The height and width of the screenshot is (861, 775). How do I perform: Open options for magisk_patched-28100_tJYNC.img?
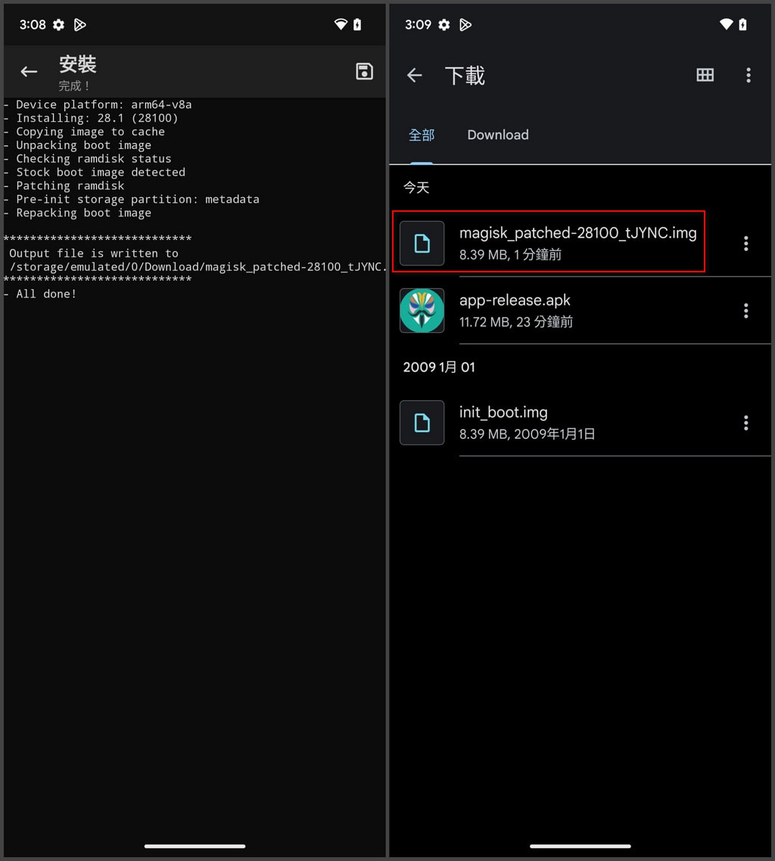745,243
